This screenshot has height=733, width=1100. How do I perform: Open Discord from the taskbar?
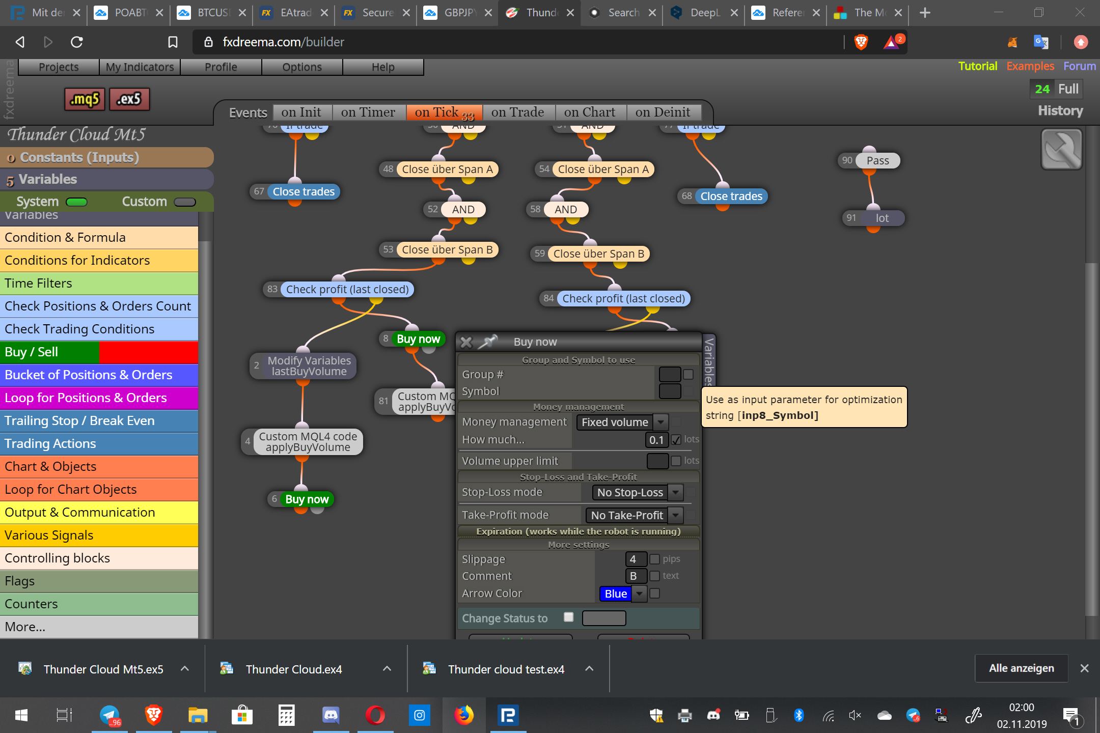click(x=331, y=715)
